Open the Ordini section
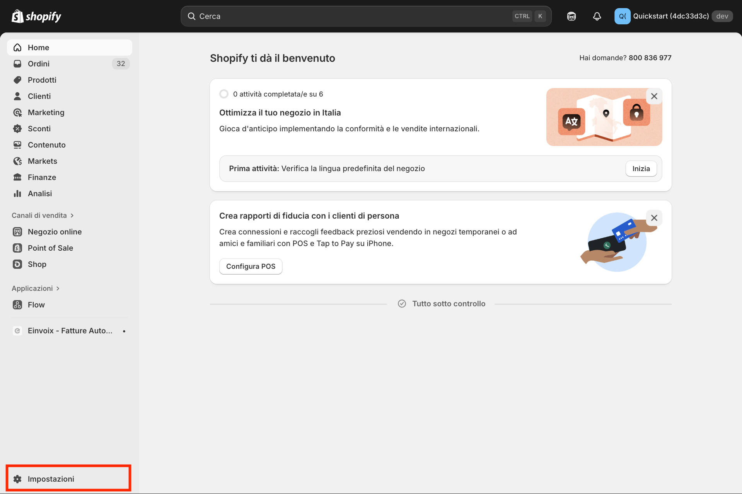This screenshot has width=742, height=494. coord(39,63)
